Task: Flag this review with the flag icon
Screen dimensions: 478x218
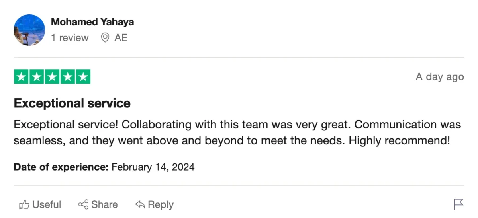Action: pos(458,204)
